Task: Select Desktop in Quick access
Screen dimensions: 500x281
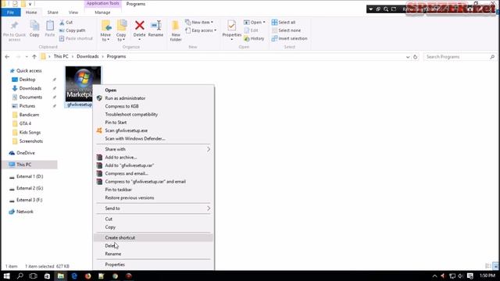Action: 27,80
